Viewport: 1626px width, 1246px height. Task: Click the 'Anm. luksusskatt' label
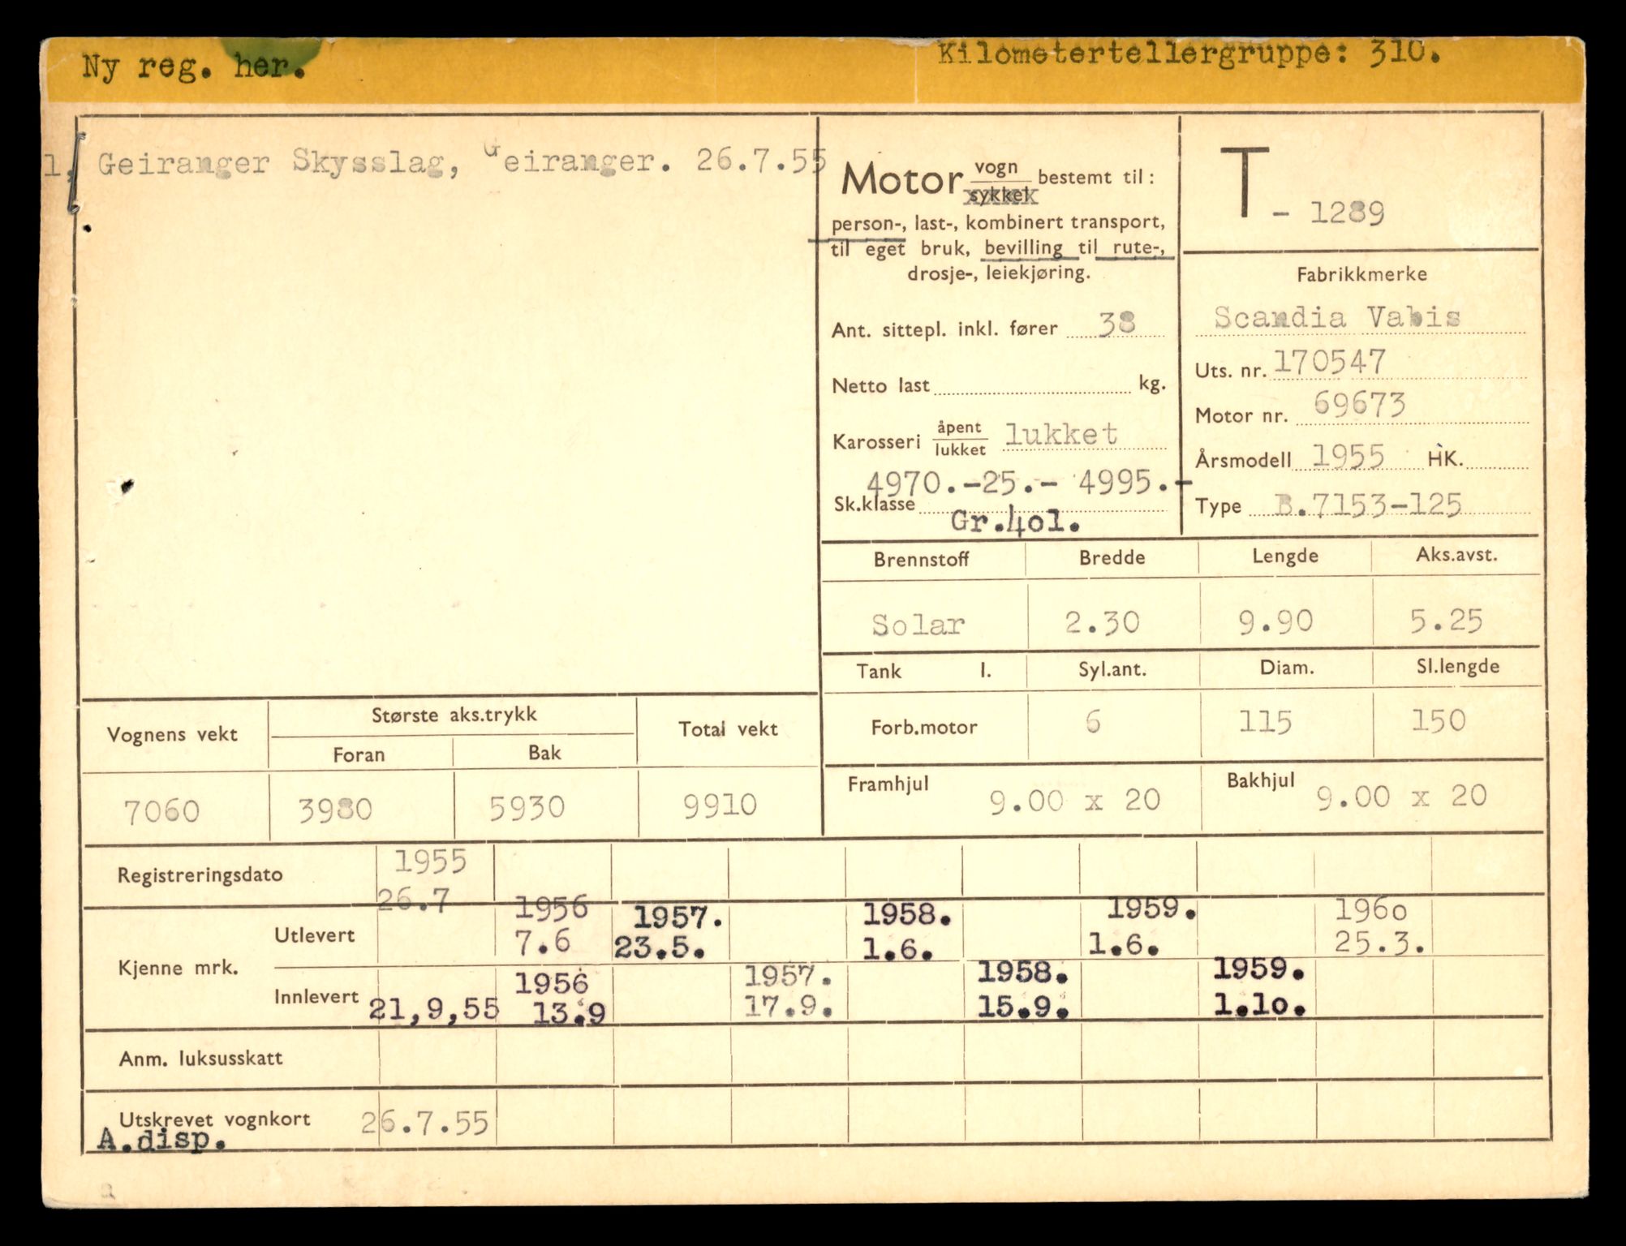(x=201, y=1059)
